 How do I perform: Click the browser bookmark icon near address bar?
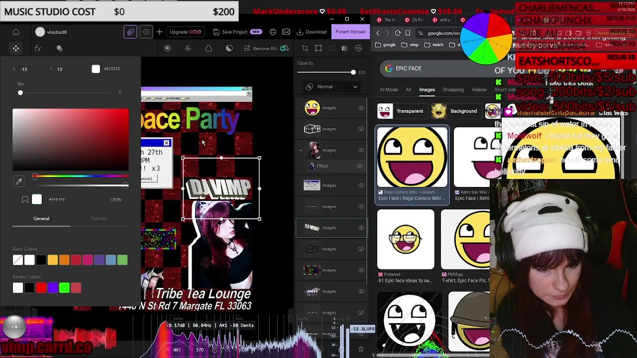[x=408, y=33]
